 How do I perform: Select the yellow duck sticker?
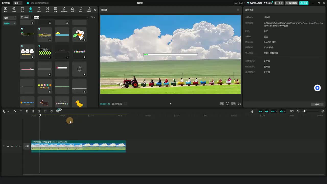click(79, 102)
